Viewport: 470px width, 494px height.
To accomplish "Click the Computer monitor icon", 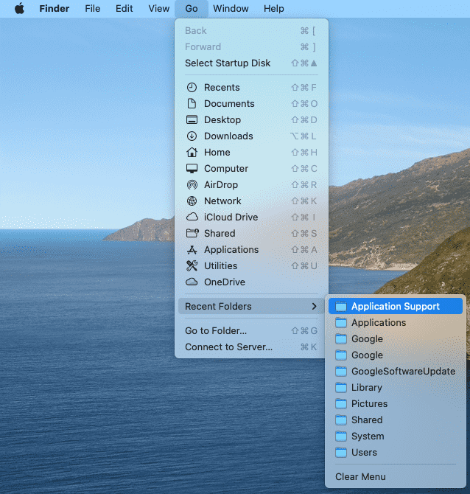I will tap(192, 169).
